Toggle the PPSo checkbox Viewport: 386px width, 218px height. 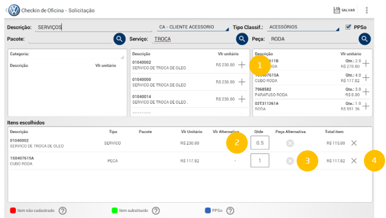click(x=348, y=27)
